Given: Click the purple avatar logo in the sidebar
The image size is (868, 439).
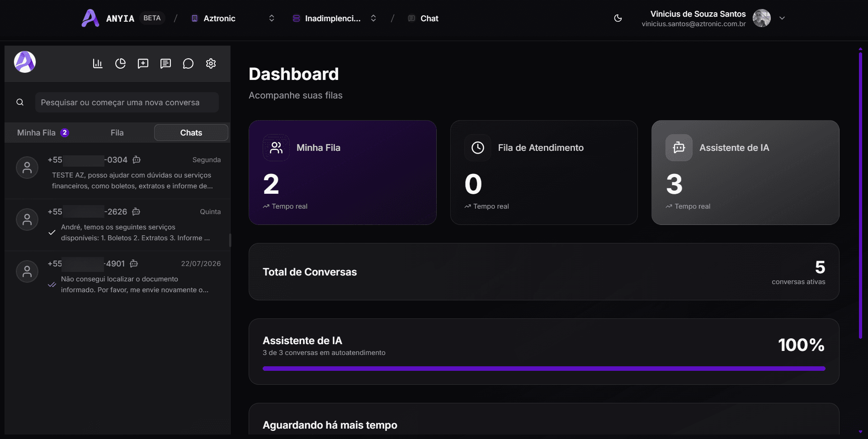Looking at the screenshot, I should 25,62.
